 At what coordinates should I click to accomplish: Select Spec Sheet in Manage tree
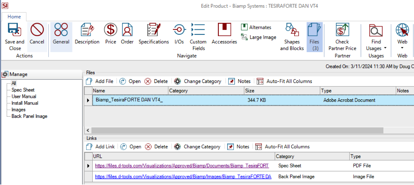(23, 90)
